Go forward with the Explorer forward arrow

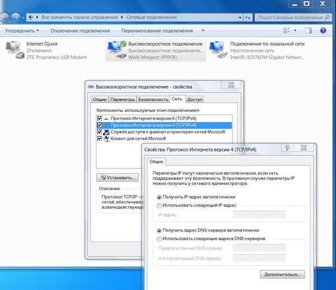15,17
